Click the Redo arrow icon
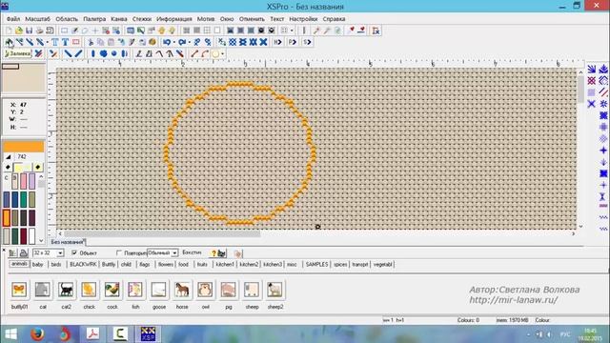 (182, 42)
